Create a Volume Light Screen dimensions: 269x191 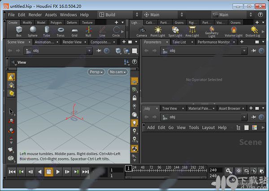[234, 32]
